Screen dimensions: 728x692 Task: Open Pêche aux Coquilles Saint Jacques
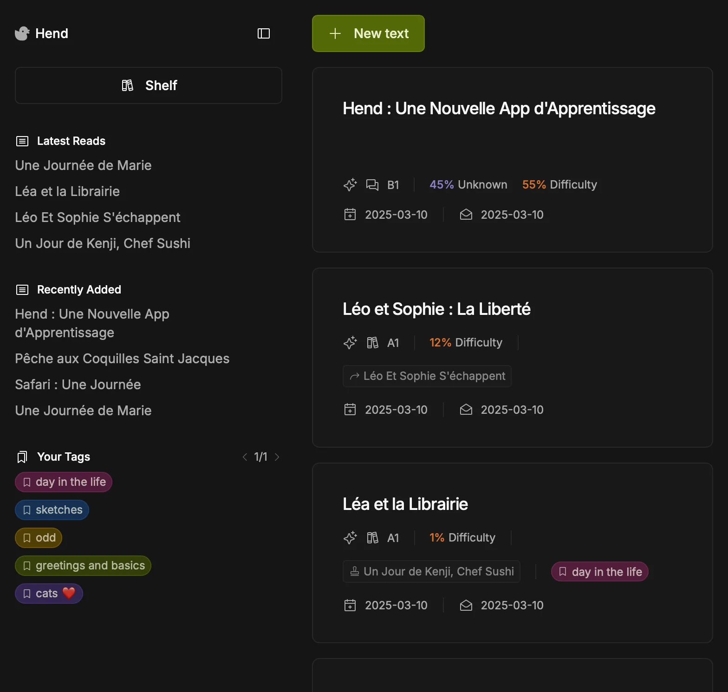tap(122, 359)
